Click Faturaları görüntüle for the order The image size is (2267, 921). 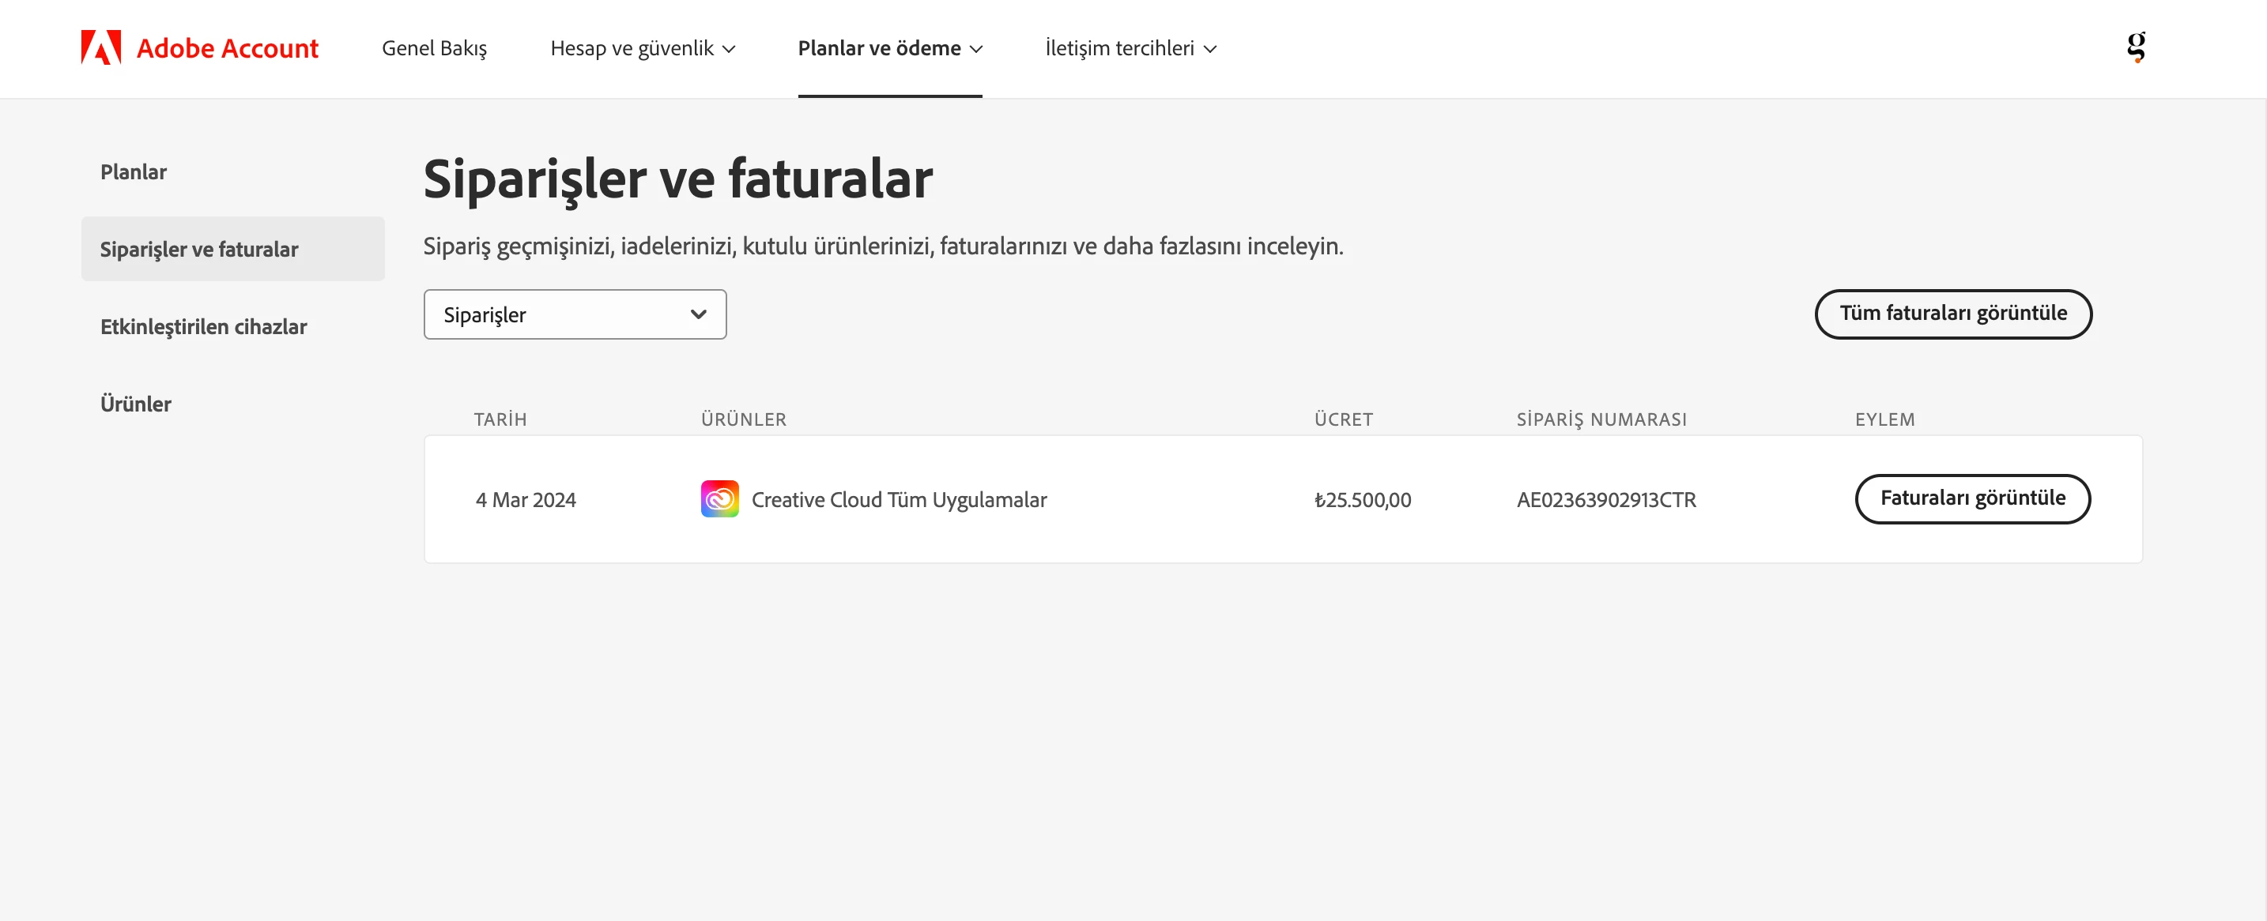[x=1971, y=498]
